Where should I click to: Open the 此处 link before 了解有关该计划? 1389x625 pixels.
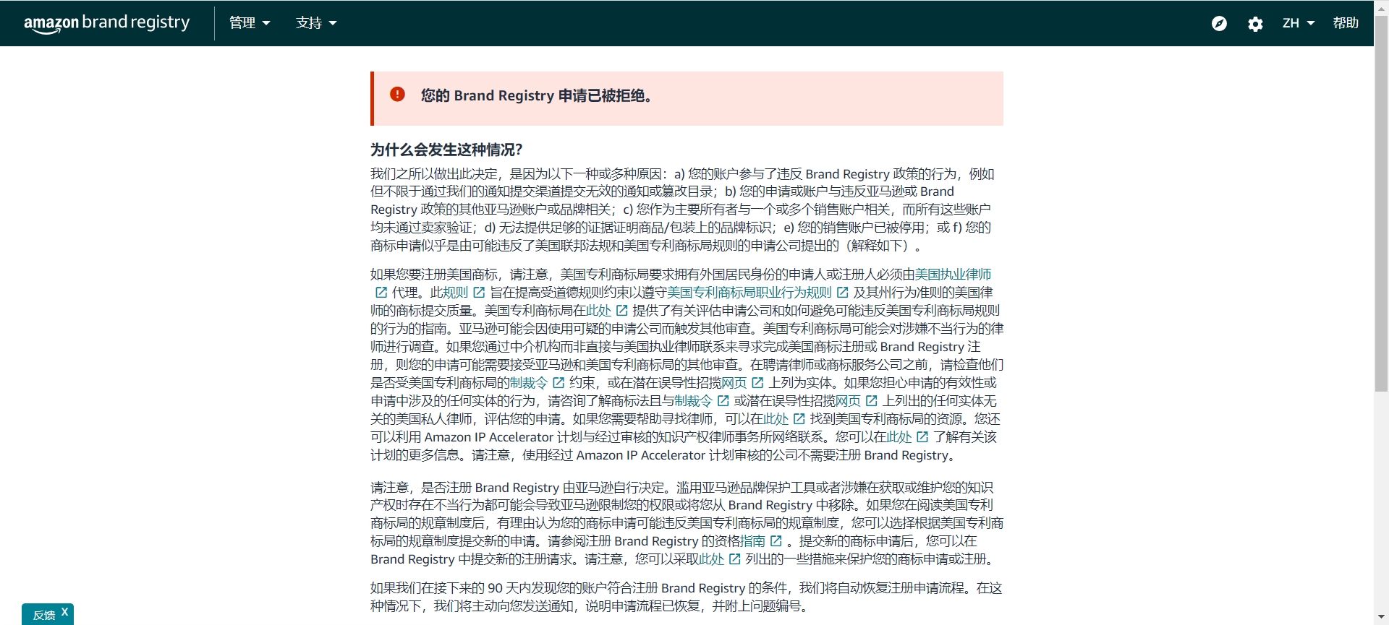[899, 437]
